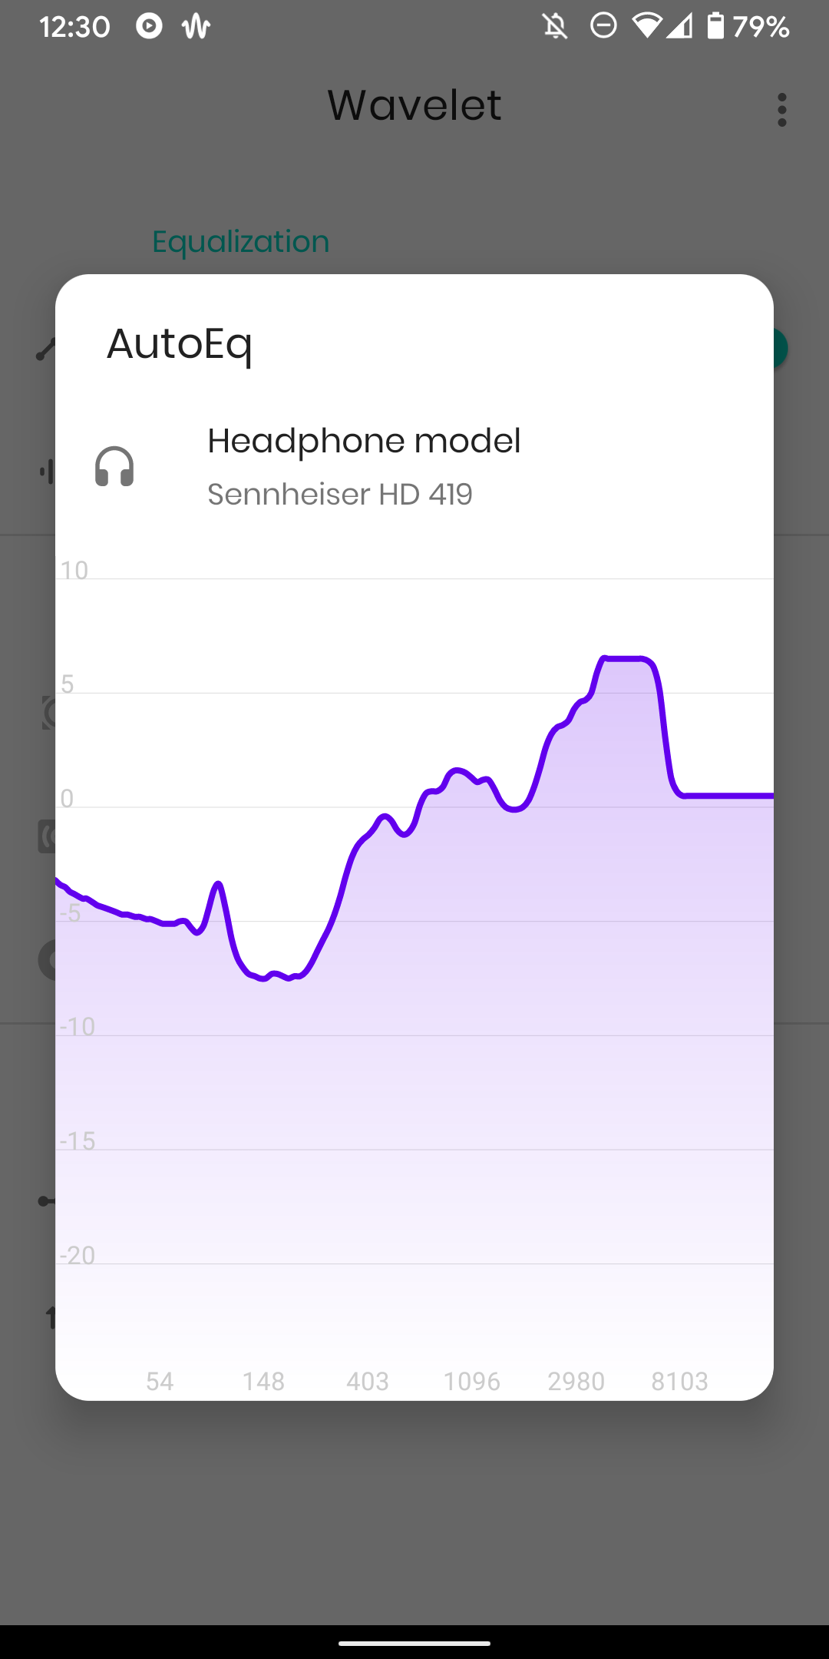
Task: Tap the purple EQ curve's flat peak
Action: pyautogui.click(x=623, y=659)
